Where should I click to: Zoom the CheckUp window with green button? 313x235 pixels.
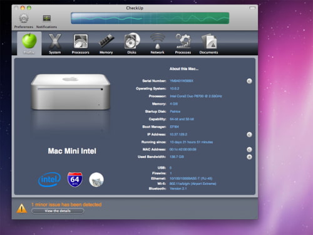29,8
